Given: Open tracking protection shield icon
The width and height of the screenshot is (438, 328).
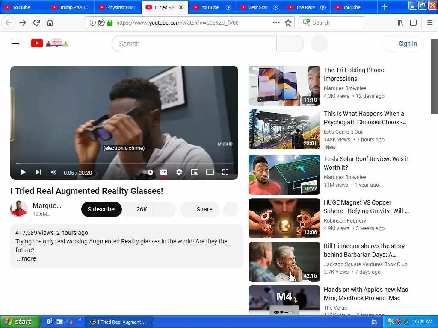Looking at the screenshot, I should (x=101, y=23).
